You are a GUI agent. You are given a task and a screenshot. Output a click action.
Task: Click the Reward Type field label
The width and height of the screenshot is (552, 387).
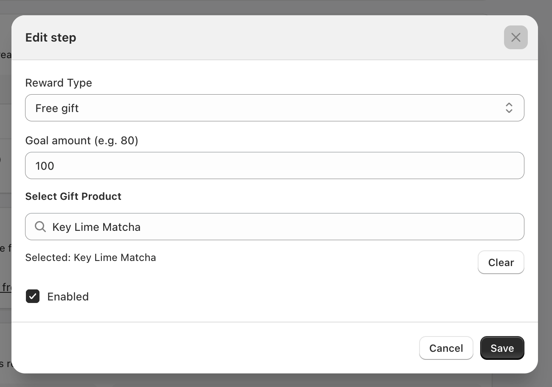tap(59, 83)
